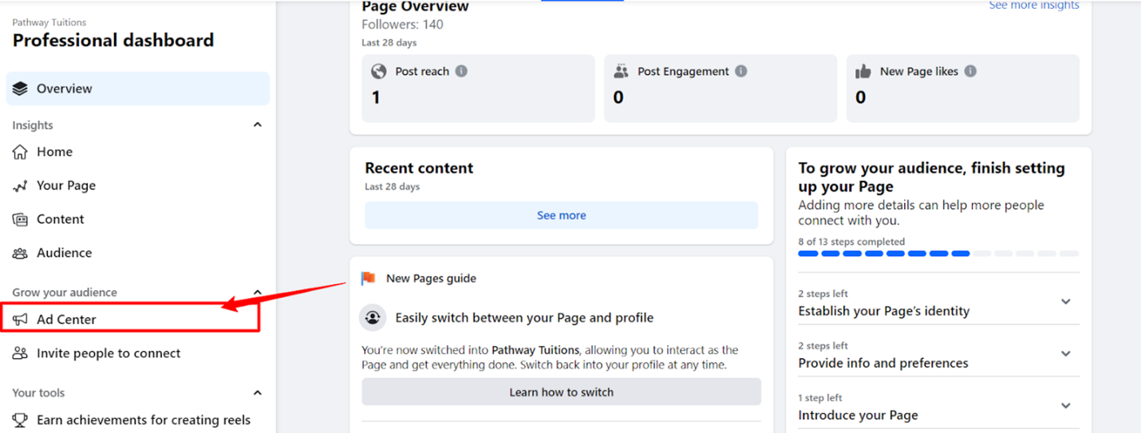Click the info icon beside Post reach
Screen dimensions: 1141x433
pos(461,71)
